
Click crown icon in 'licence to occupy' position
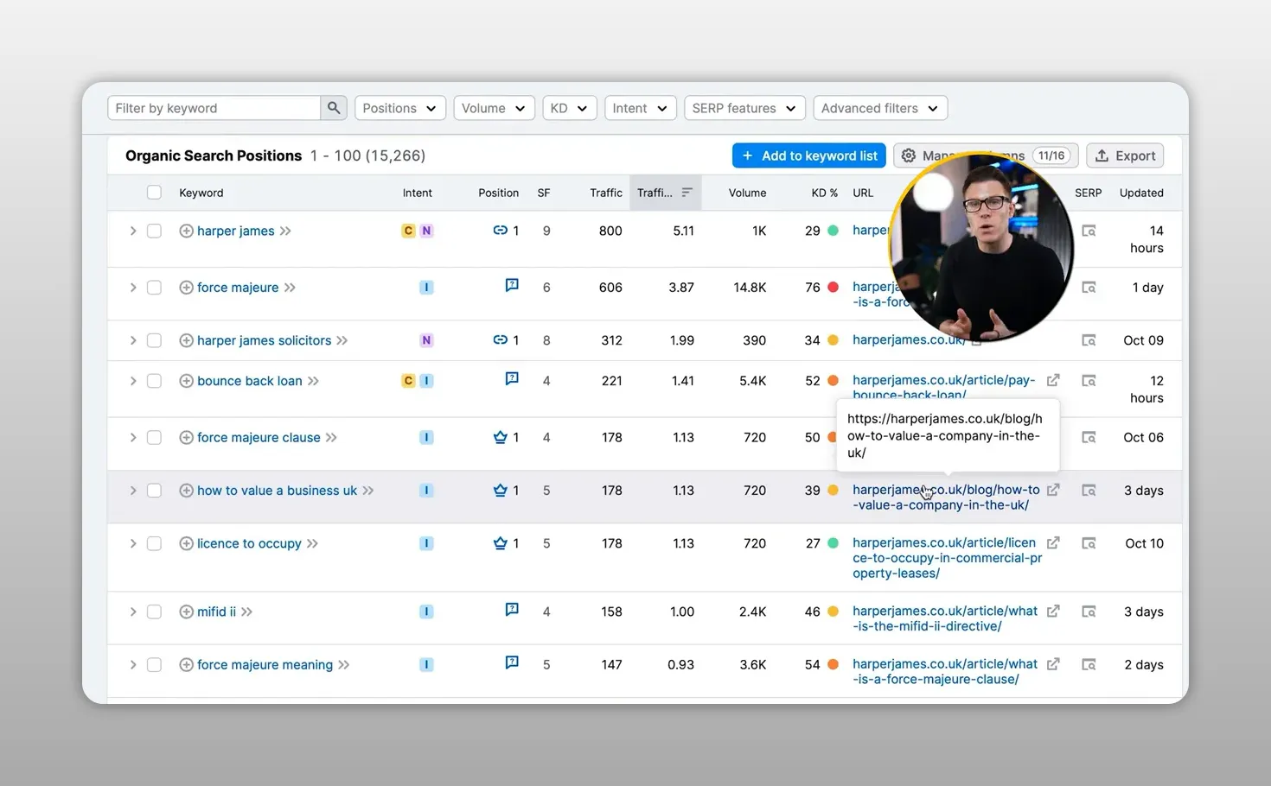500,543
